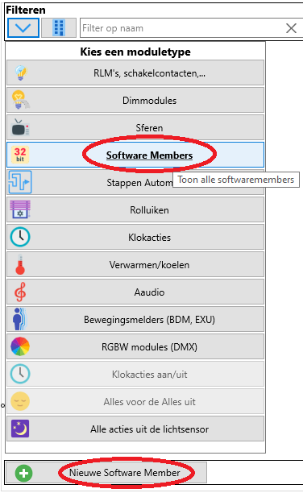Viewport: 303px width, 493px height.
Task: Select Klokacties from the module list
Action: click(x=135, y=237)
